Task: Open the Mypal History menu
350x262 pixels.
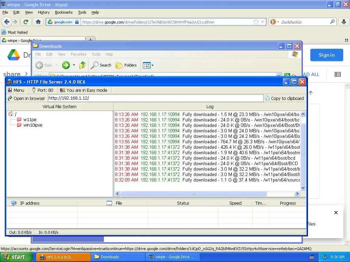Action: point(43,12)
